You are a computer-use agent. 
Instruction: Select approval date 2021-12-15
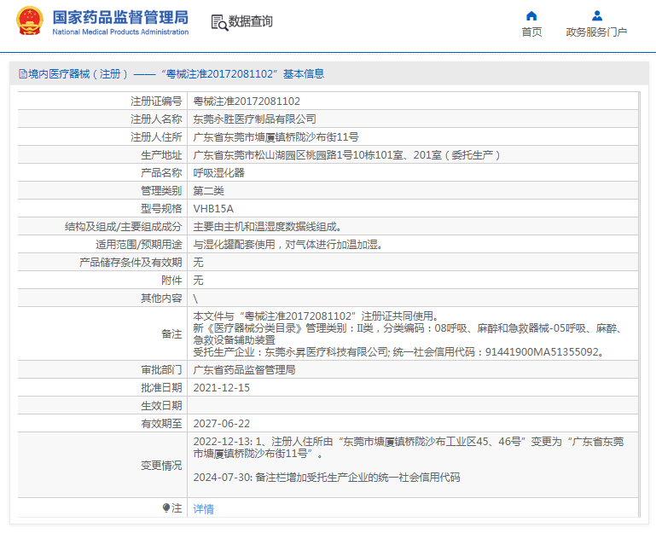click(221, 388)
